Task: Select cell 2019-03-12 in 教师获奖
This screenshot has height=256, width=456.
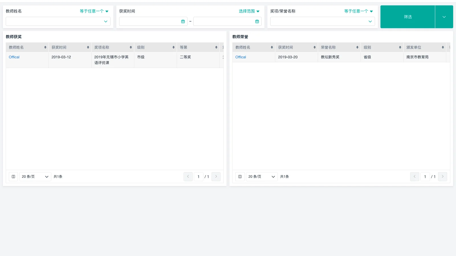Action: coord(70,60)
